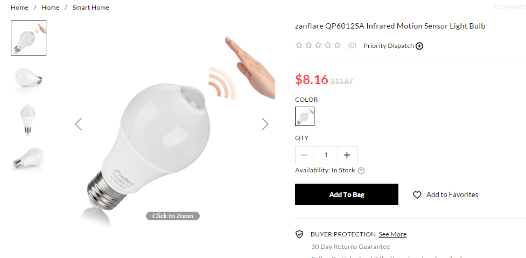The image size is (526, 258).
Task: Click the Add To Bag button
Action: click(x=347, y=194)
